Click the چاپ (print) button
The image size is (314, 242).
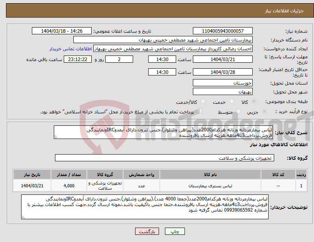(175, 231)
